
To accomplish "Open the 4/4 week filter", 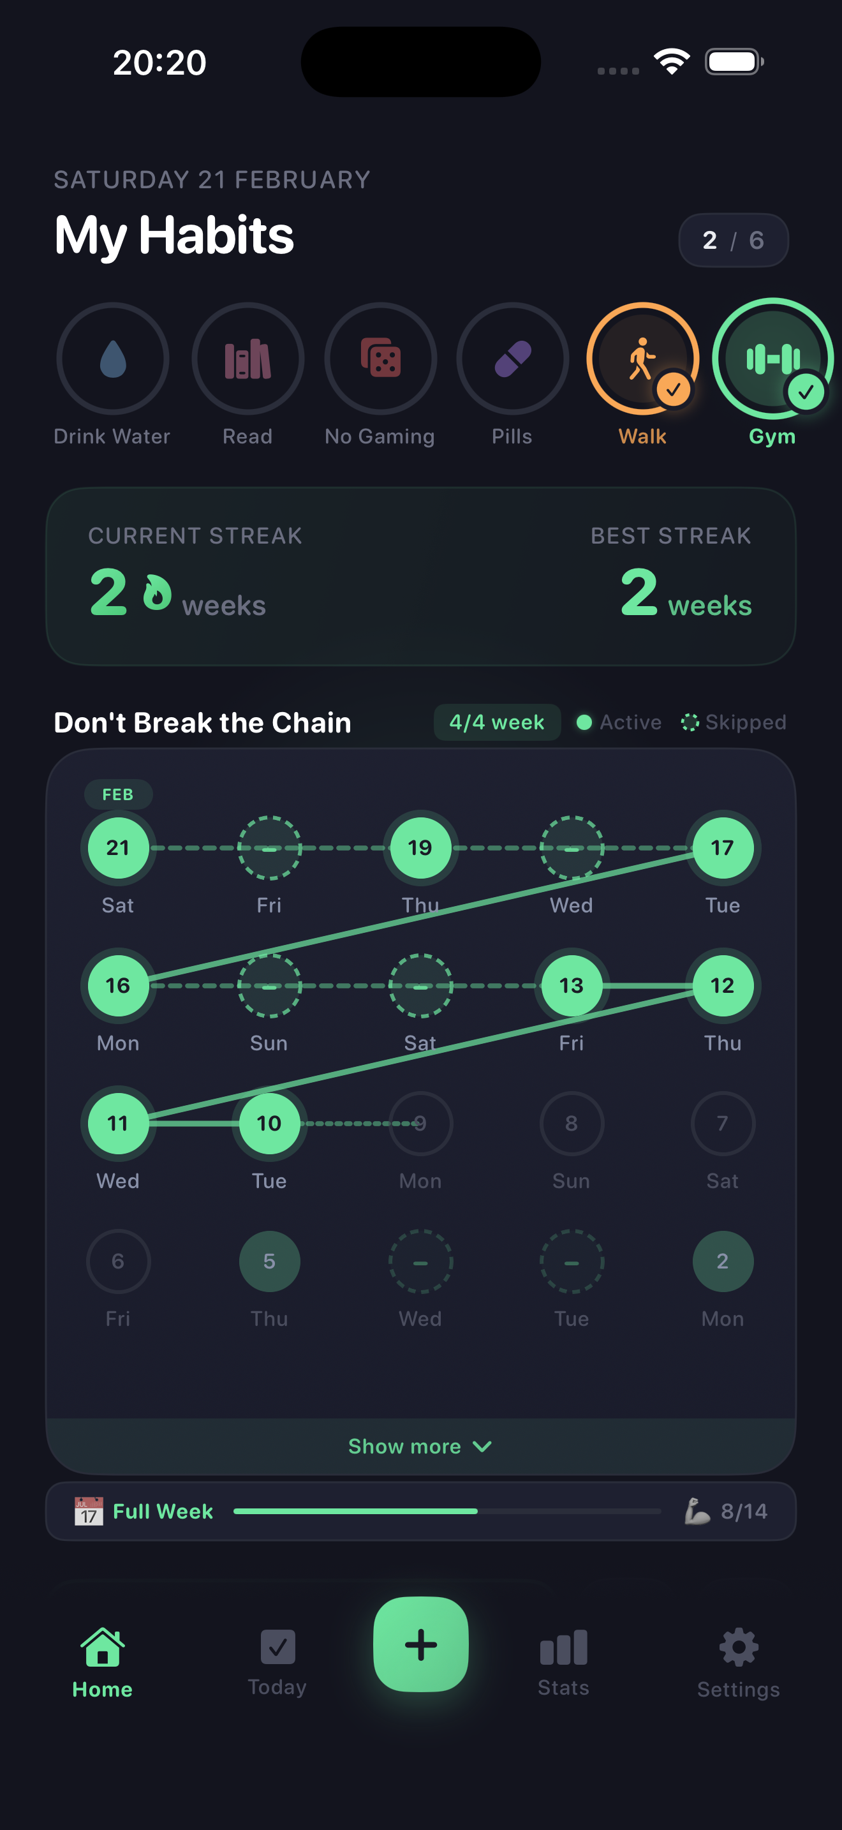I will click(496, 722).
